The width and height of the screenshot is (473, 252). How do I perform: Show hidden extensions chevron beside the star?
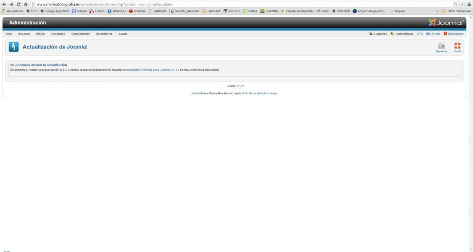tap(462, 4)
